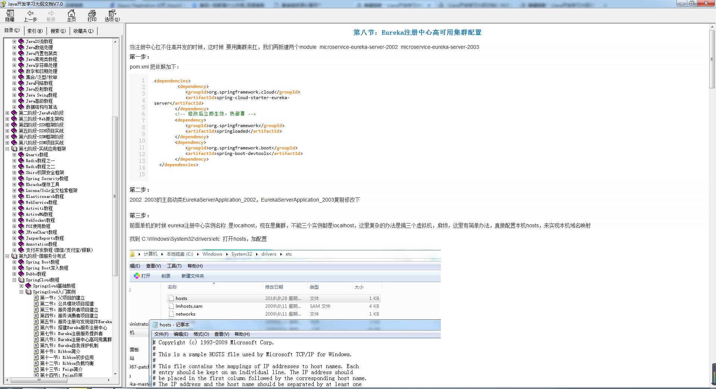The width and height of the screenshot is (716, 389).
Task: Open topic 第三节：服务提供者项目建立
Action: click(69, 310)
